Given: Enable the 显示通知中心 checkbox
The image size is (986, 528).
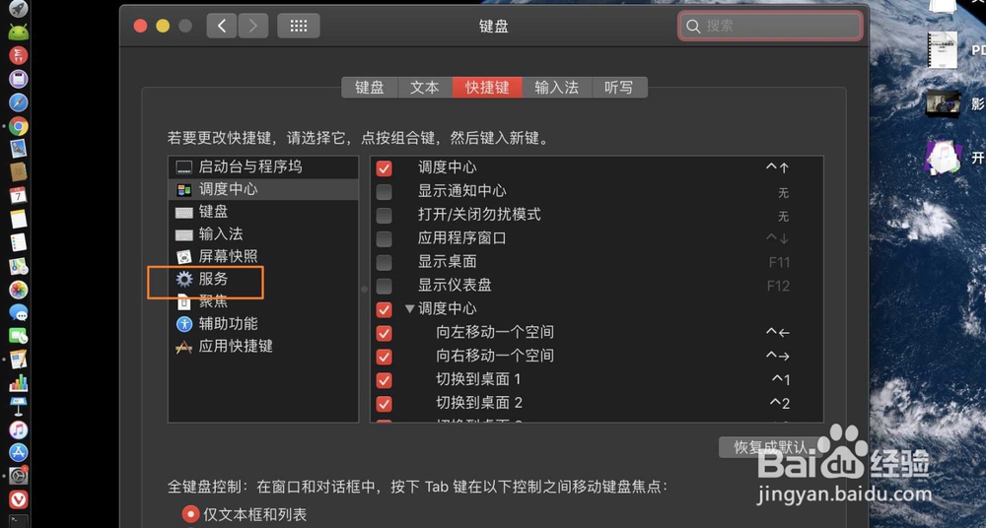Looking at the screenshot, I should [x=384, y=192].
